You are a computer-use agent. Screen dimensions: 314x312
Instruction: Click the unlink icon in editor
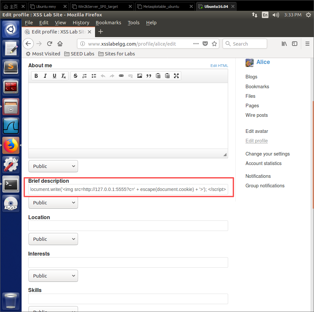point(130,76)
